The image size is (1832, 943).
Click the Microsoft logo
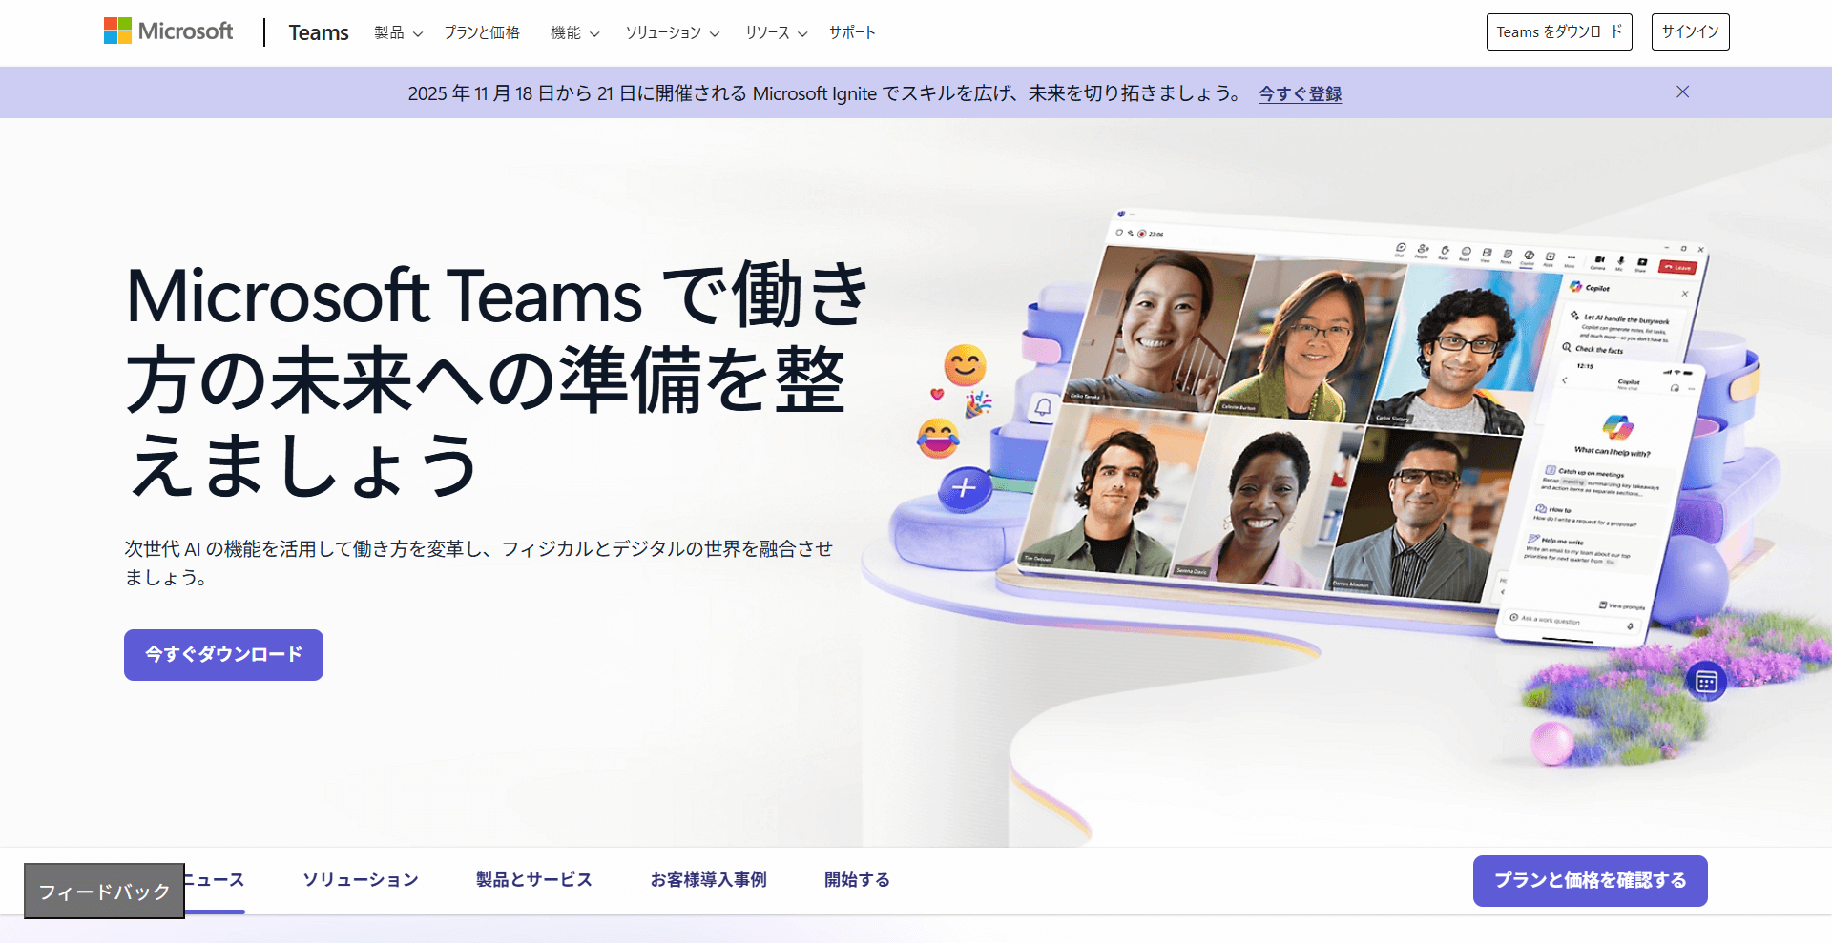(168, 31)
